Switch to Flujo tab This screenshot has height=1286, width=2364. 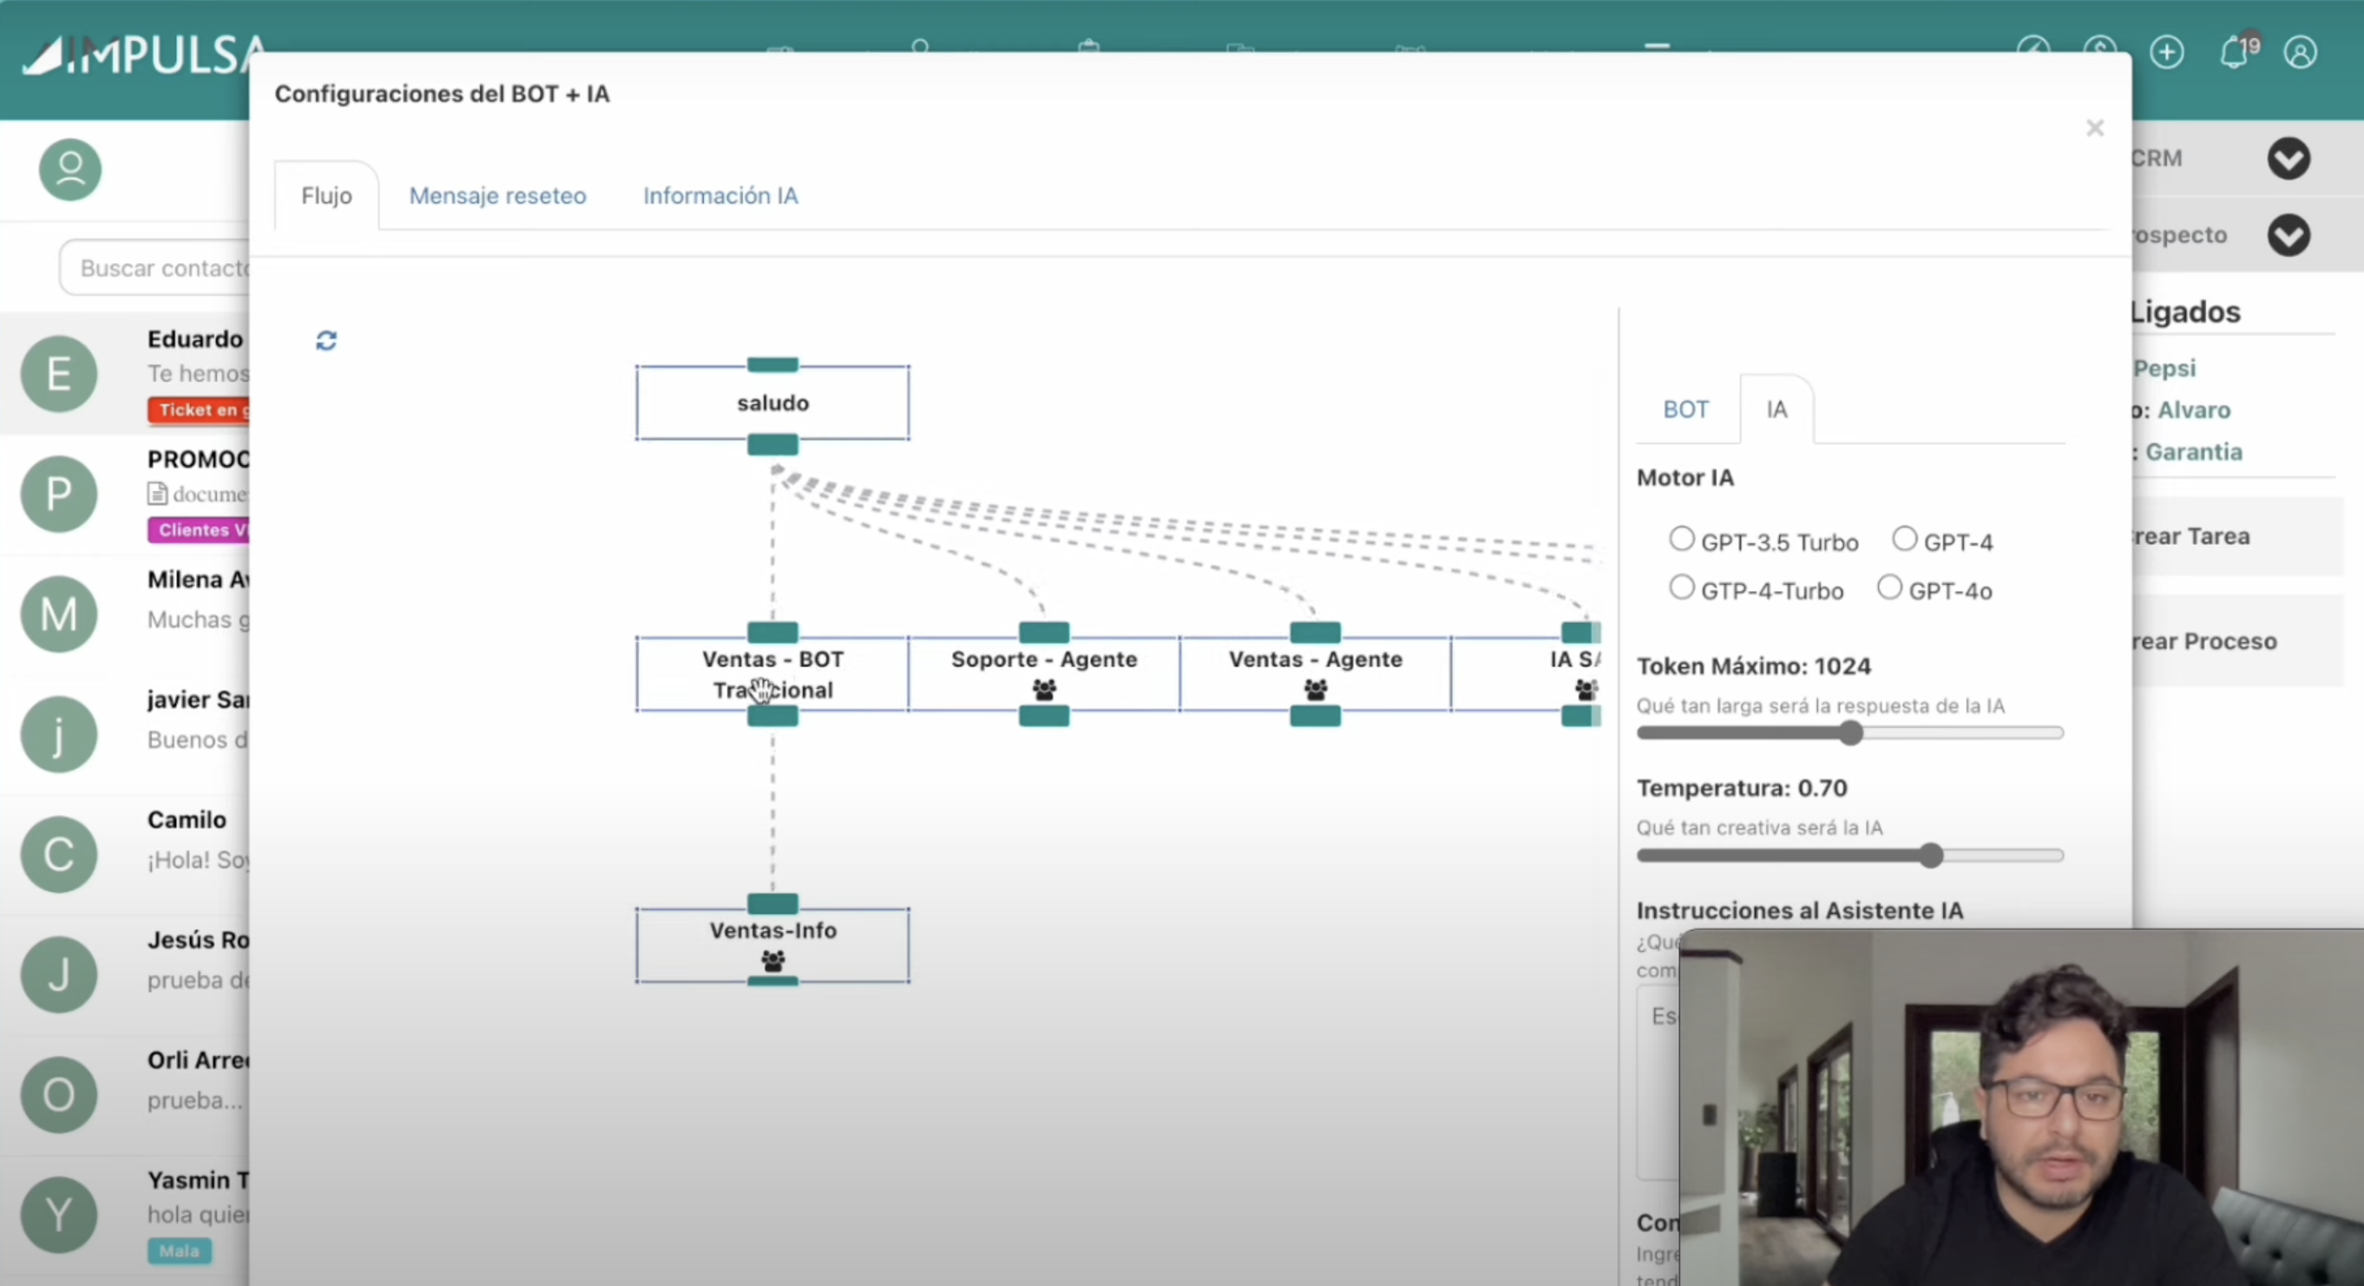pyautogui.click(x=326, y=195)
